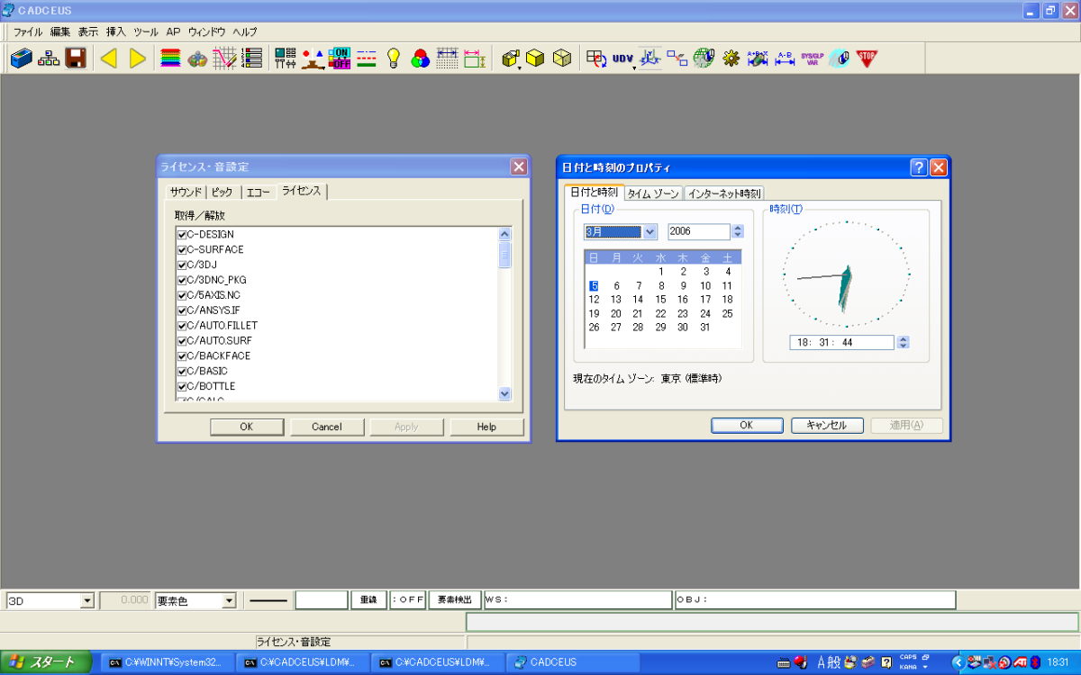This screenshot has height=675, width=1081.
Task: Toggle the C/BACKFACE checkbox
Action: pyautogui.click(x=182, y=356)
